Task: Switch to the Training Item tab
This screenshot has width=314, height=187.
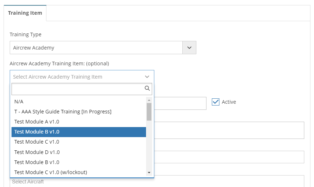Action: pos(25,13)
